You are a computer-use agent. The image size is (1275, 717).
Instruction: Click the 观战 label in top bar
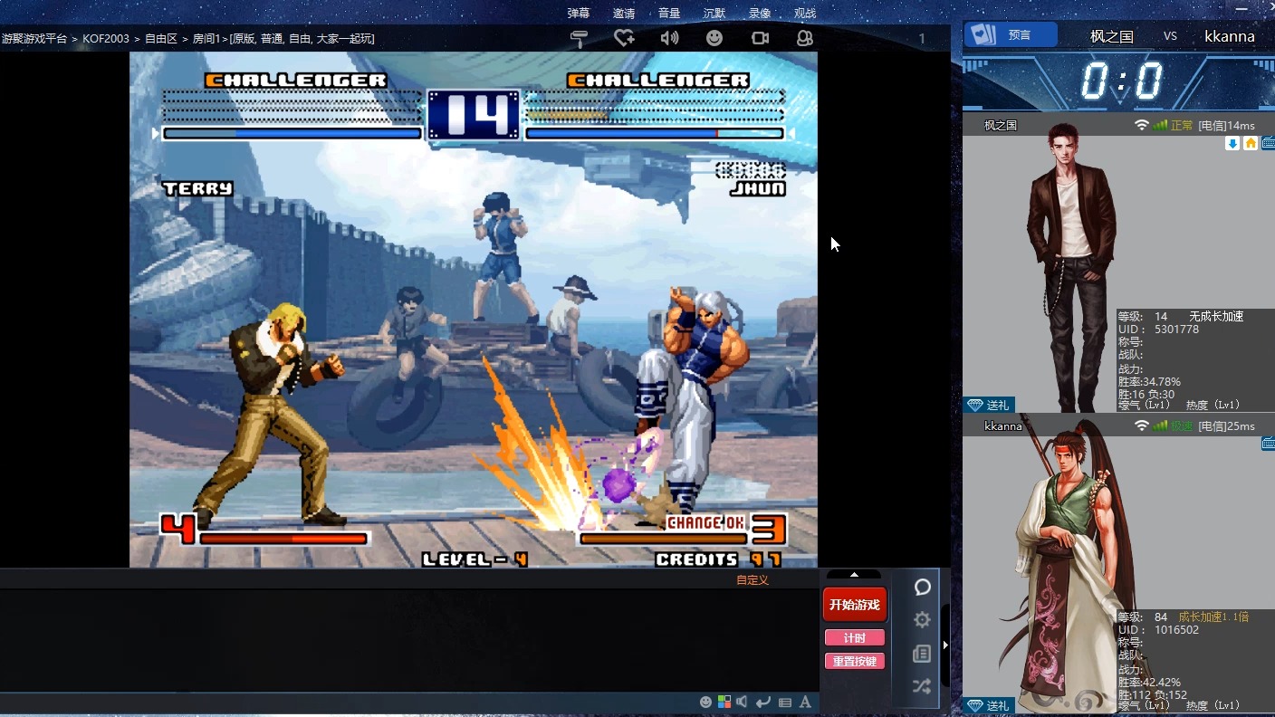(x=805, y=13)
